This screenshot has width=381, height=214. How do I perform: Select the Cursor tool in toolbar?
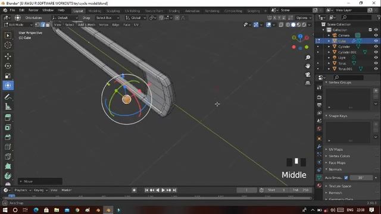[x=8, y=45]
